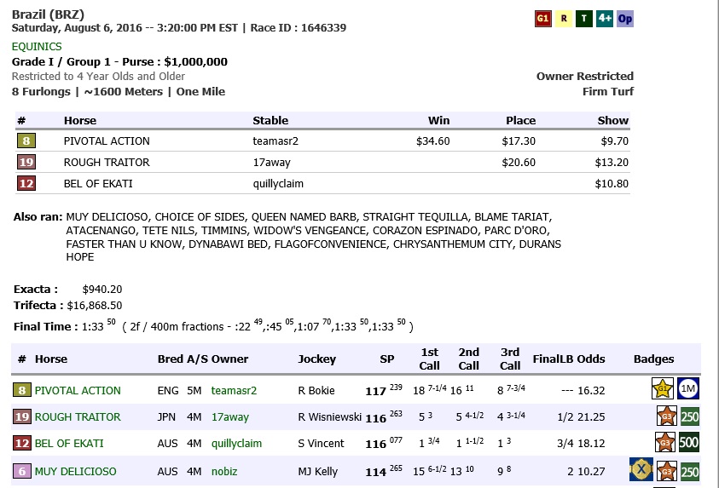Click Muy Delicioso's blue X medal badge
Viewport: 719px width, 488px height.
641,469
